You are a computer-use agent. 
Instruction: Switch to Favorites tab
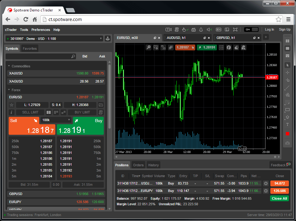click(x=30, y=49)
